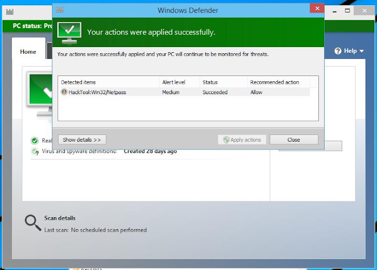Maximize the main Windows Defender window
This screenshot has width=377, height=270.
coord(347,10)
